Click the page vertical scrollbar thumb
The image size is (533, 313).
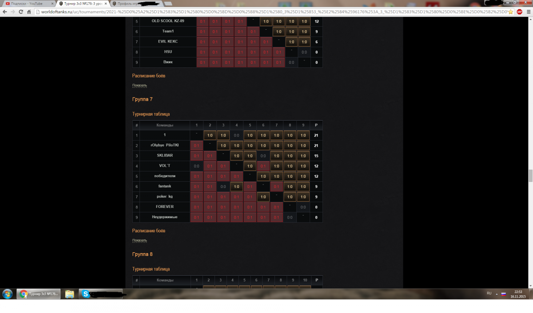point(530,176)
